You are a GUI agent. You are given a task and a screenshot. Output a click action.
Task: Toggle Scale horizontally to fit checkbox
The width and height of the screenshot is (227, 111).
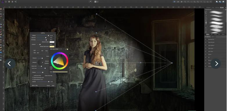(x=33, y=77)
